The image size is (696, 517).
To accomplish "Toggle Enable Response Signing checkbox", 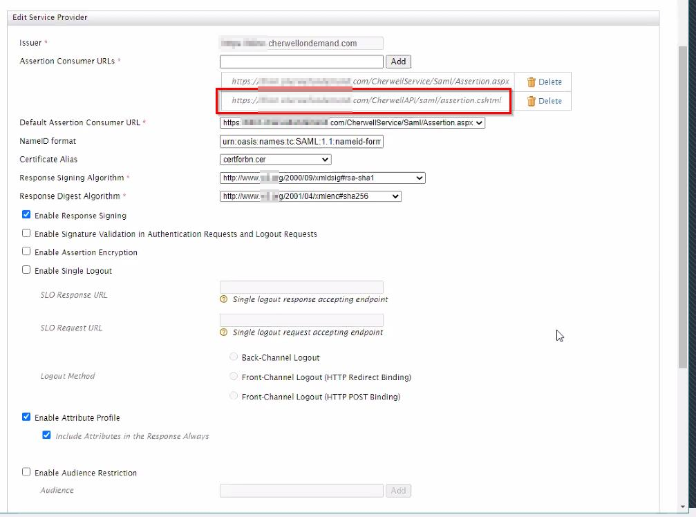I will click(x=26, y=215).
